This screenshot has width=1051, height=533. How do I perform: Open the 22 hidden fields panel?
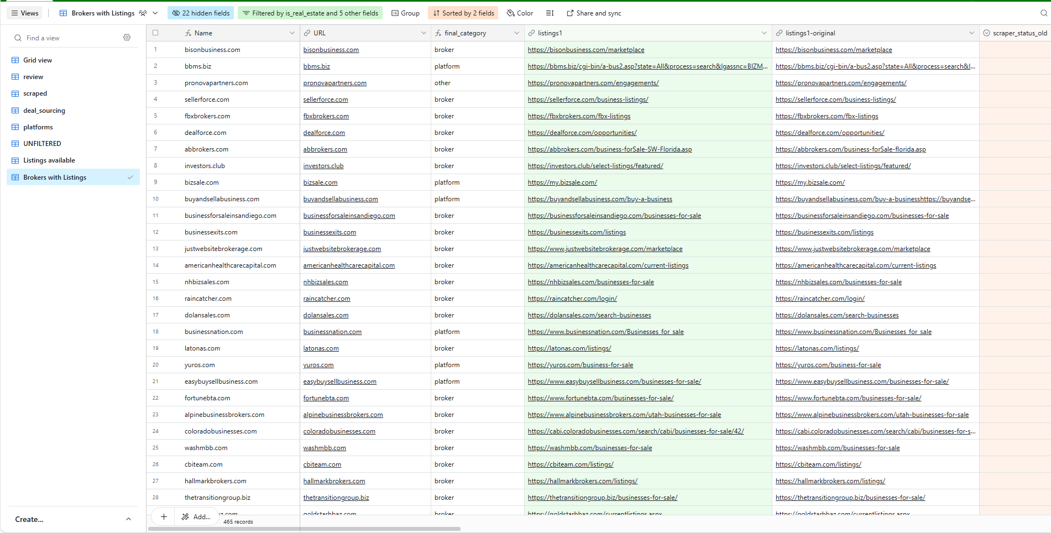(201, 13)
